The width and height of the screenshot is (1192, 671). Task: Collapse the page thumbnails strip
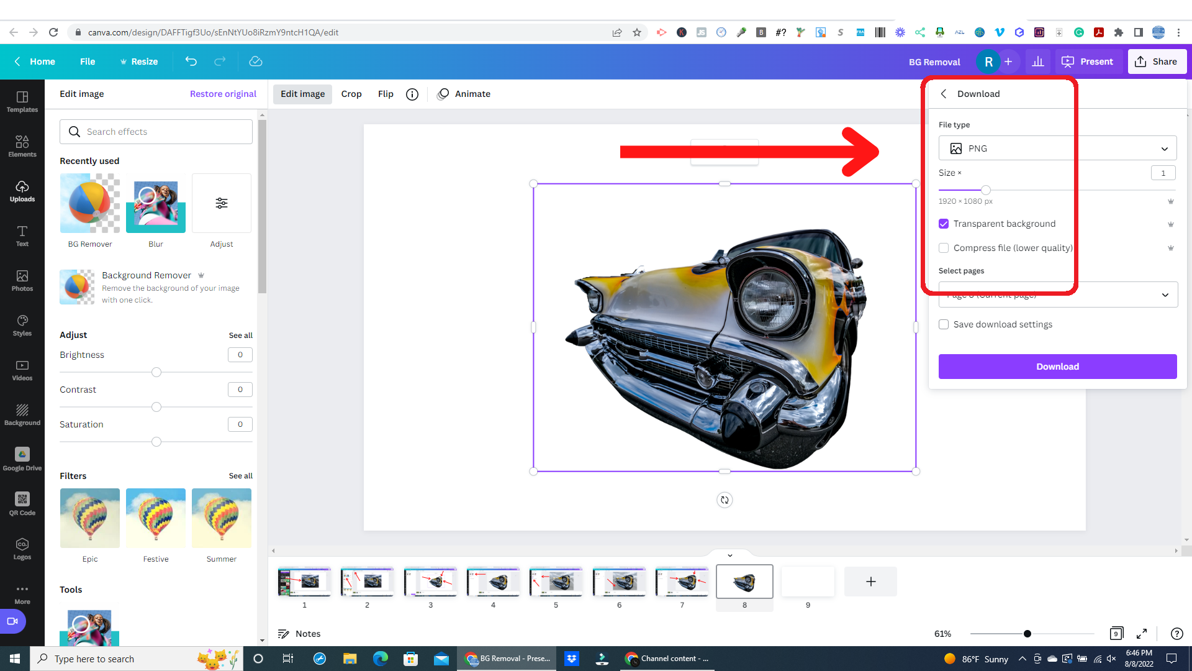point(729,555)
